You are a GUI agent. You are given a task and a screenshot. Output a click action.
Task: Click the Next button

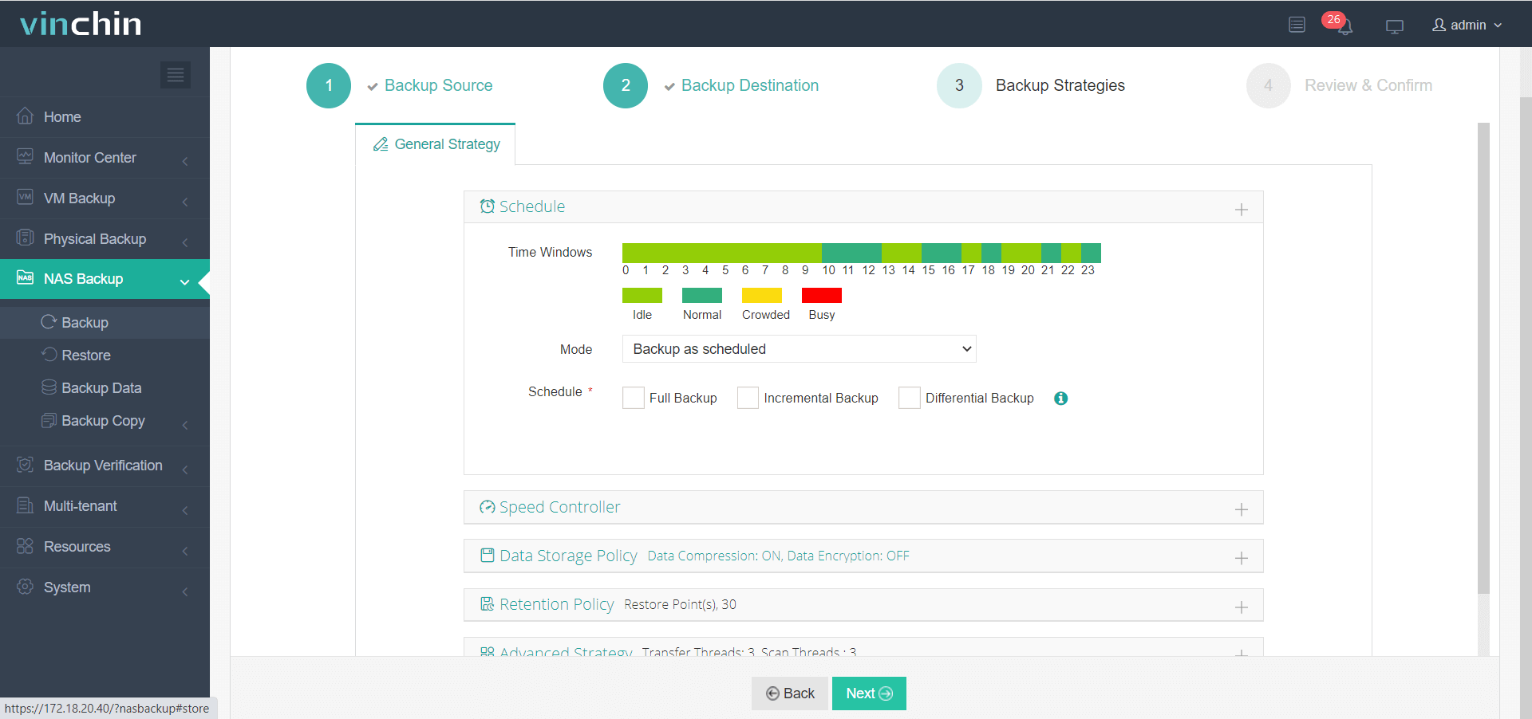click(x=868, y=693)
